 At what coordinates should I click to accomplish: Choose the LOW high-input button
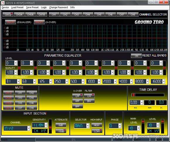point(97,131)
